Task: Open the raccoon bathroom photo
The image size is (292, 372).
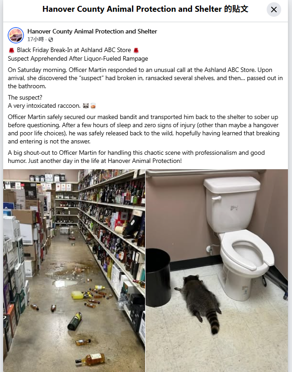Action: click(x=217, y=271)
